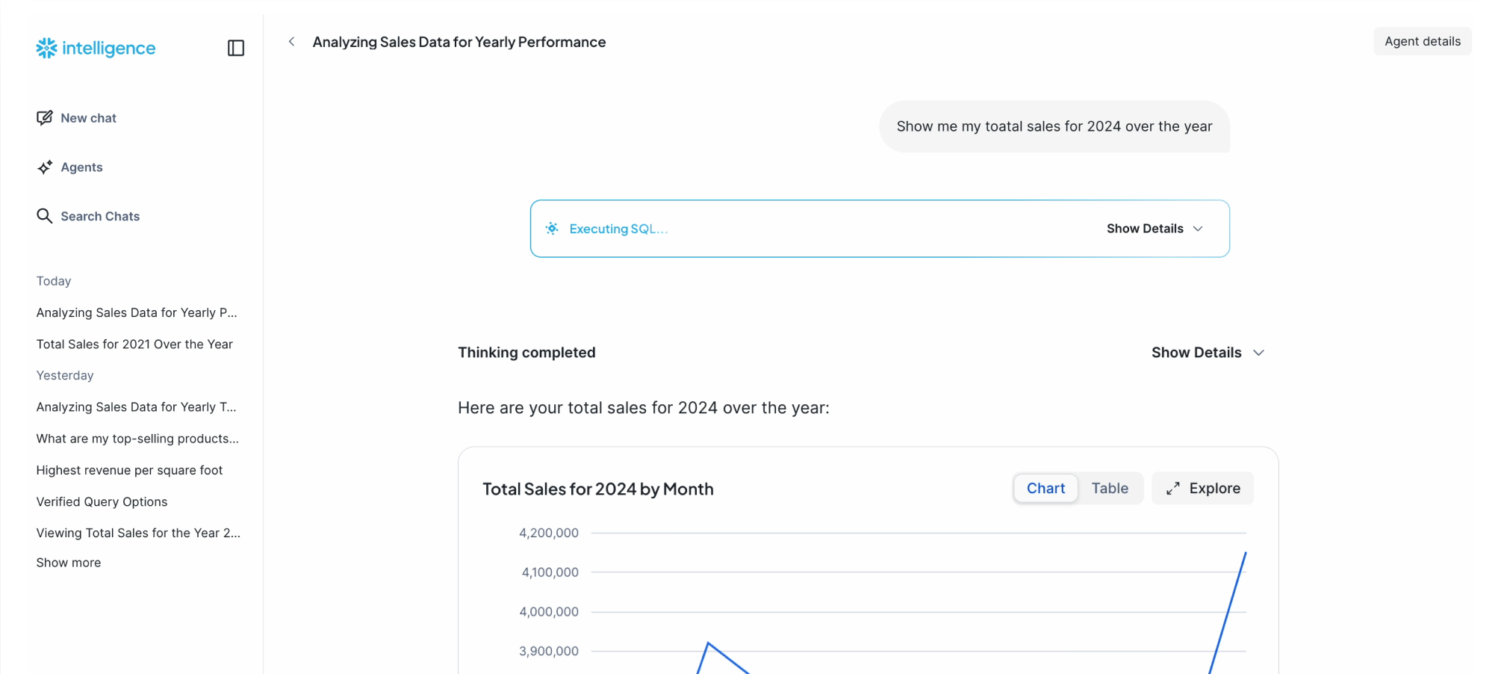Open Verified Query Options chat
Viewport: 1504px width, 674px height.
[102, 502]
